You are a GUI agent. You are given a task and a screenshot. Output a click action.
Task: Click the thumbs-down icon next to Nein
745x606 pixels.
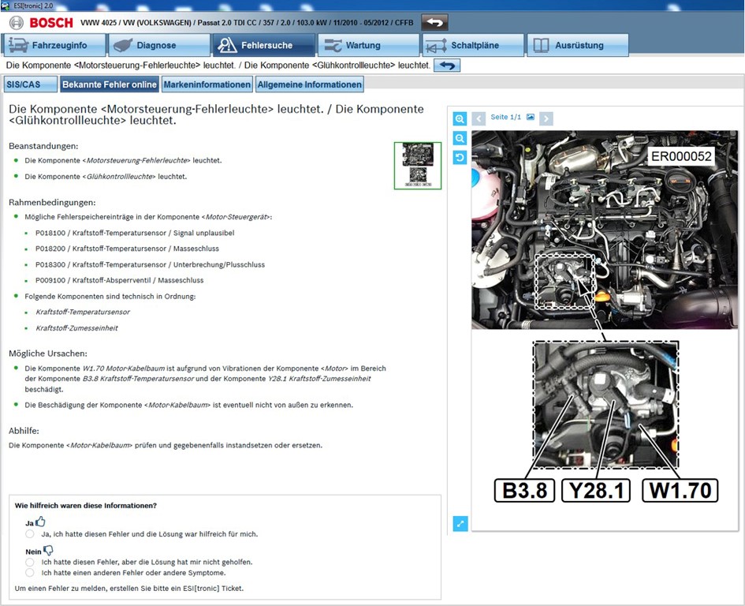coord(48,551)
